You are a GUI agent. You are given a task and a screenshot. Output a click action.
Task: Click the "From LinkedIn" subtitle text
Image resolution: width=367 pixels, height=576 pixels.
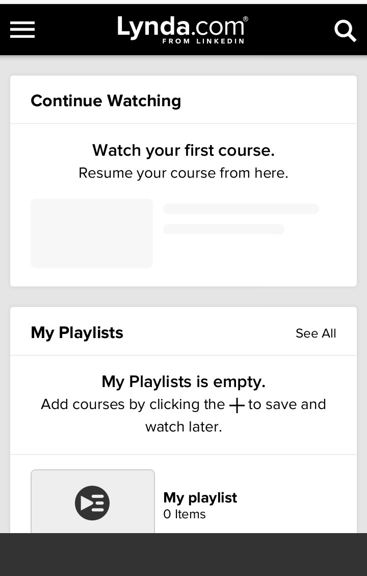tap(203, 41)
